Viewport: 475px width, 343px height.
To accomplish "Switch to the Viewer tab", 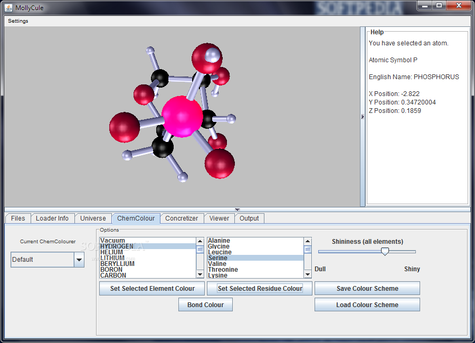I will [x=219, y=218].
